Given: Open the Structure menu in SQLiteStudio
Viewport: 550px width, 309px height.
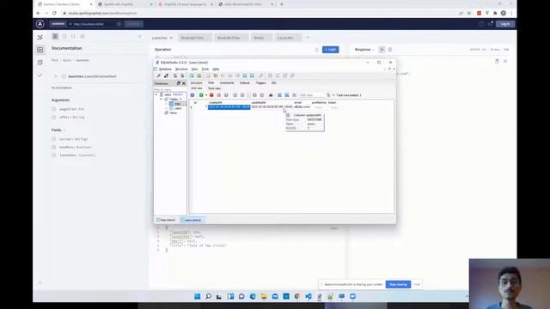Looking at the screenshot, I should (x=181, y=69).
